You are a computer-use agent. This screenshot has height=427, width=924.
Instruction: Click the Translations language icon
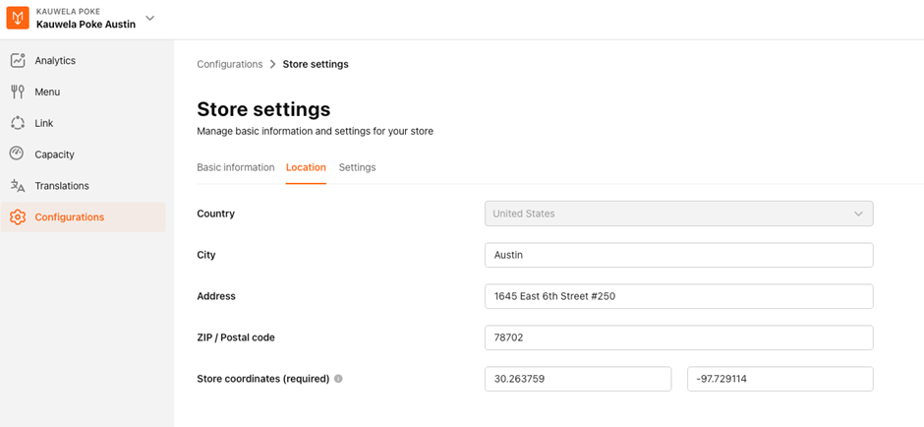pyautogui.click(x=18, y=185)
